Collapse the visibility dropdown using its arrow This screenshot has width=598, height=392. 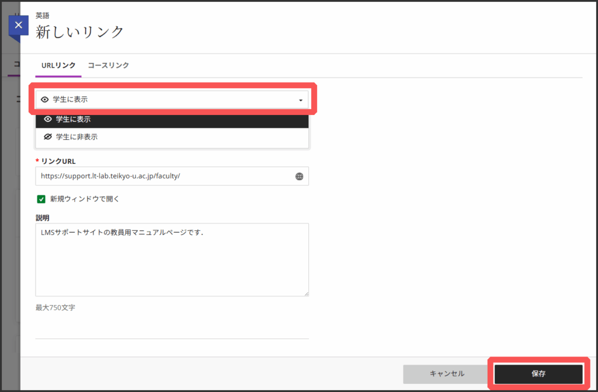pyautogui.click(x=300, y=100)
